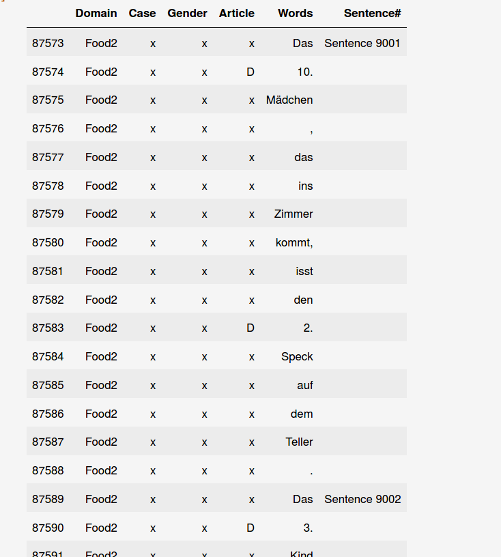This screenshot has height=557, width=501.
Task: Click Food2 Domain cell in row 87586
Action: [x=101, y=414]
